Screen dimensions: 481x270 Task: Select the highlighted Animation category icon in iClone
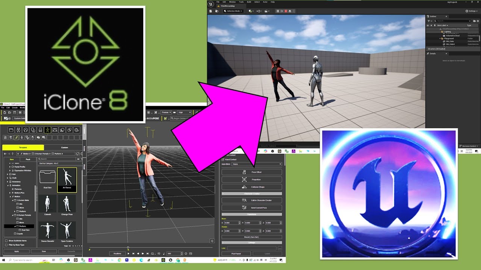pos(47,130)
